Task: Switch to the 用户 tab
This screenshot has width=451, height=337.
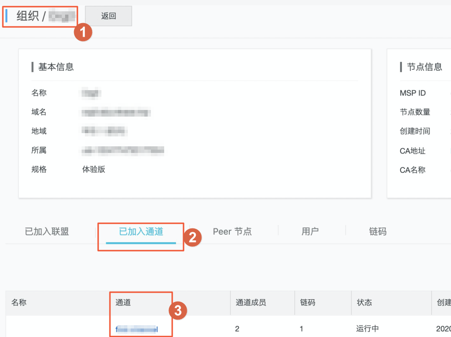Action: [311, 231]
